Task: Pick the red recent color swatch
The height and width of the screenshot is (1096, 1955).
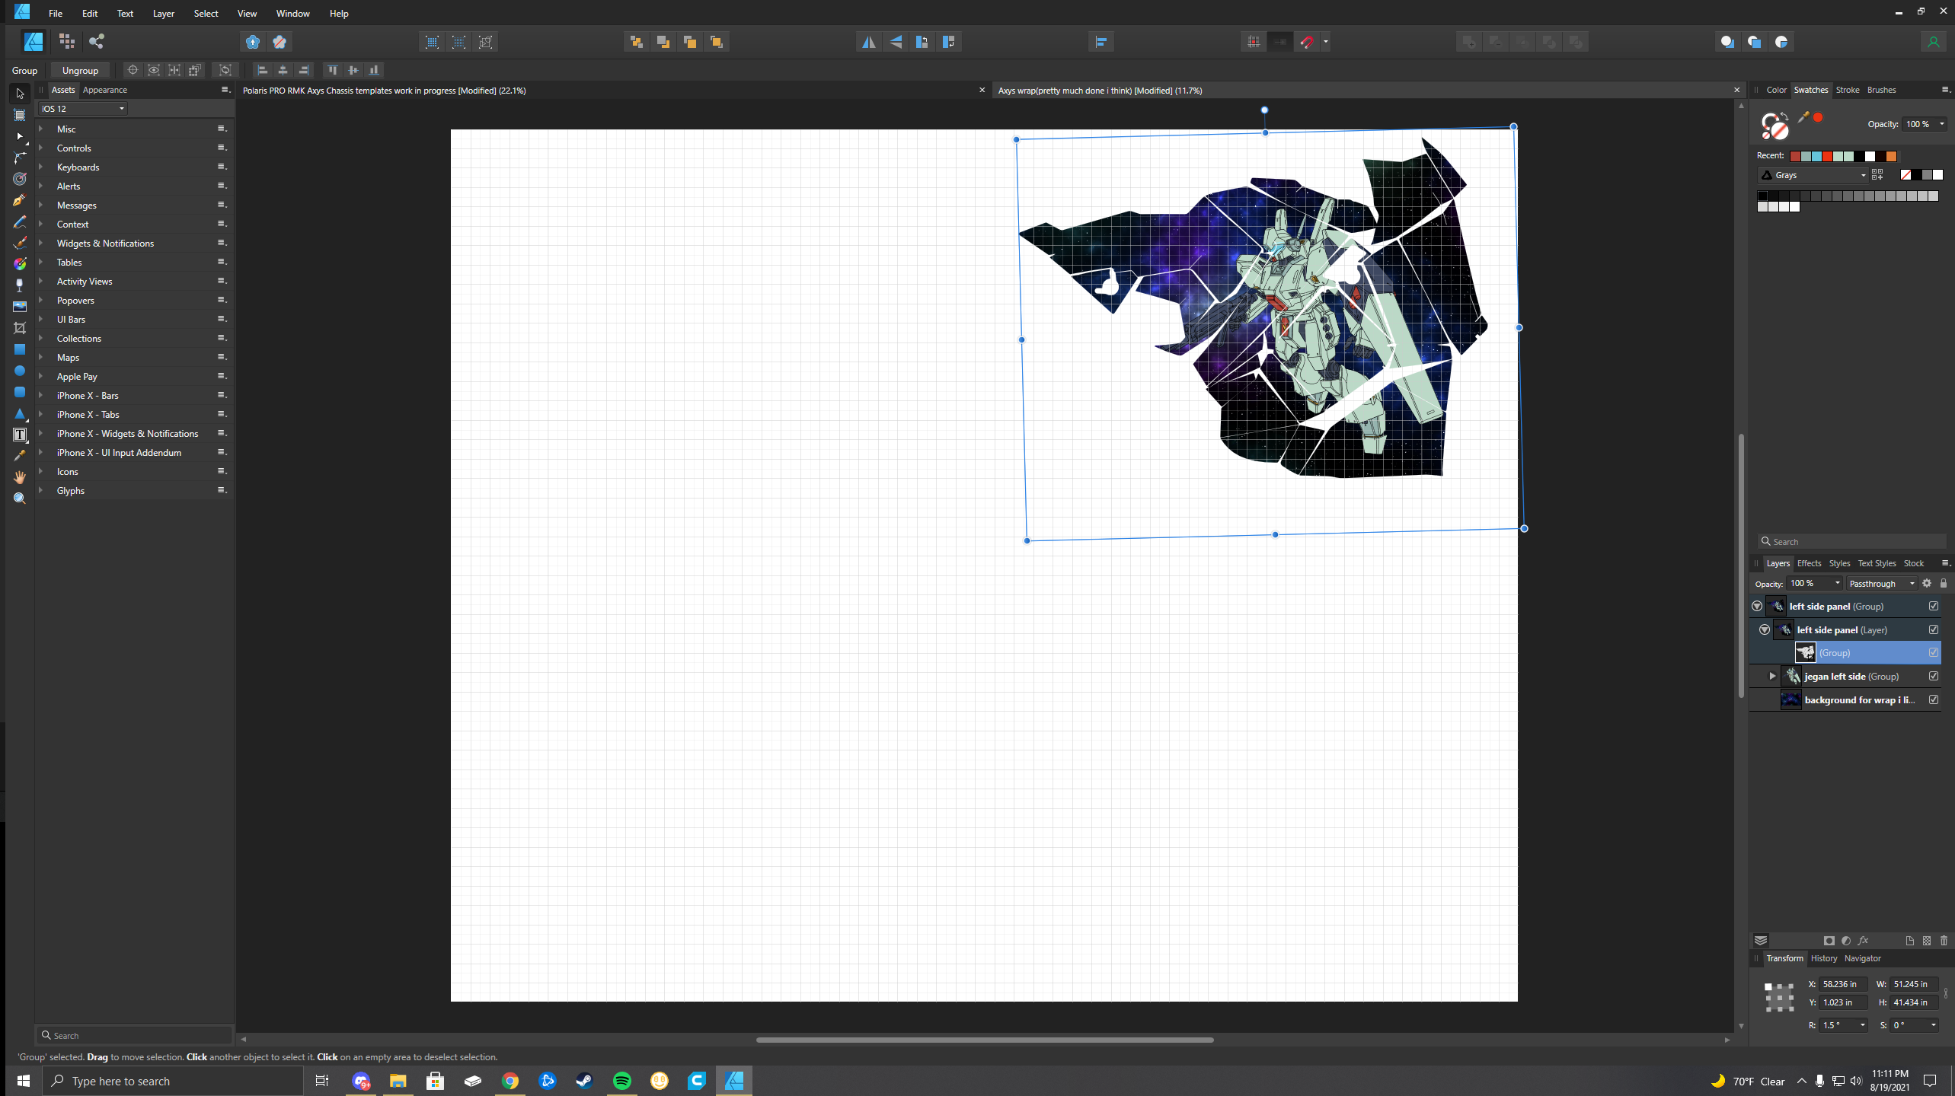Action: [1826, 156]
